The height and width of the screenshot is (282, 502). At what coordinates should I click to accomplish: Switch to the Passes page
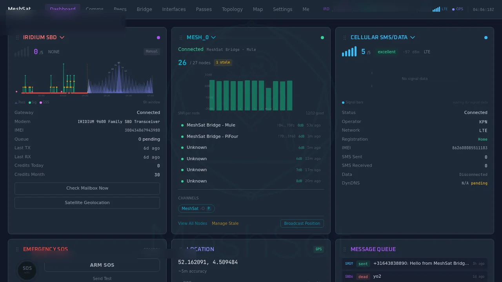point(204,9)
